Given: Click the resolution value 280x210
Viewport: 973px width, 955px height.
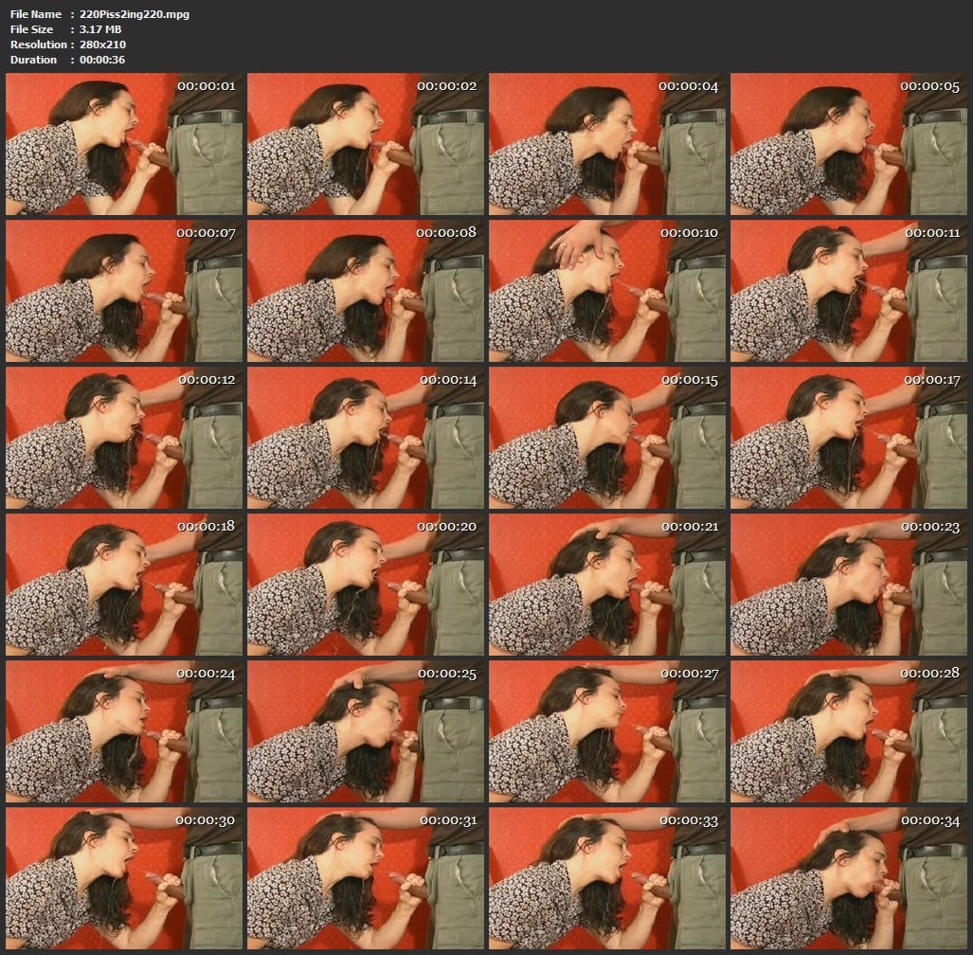Looking at the screenshot, I should [x=102, y=45].
